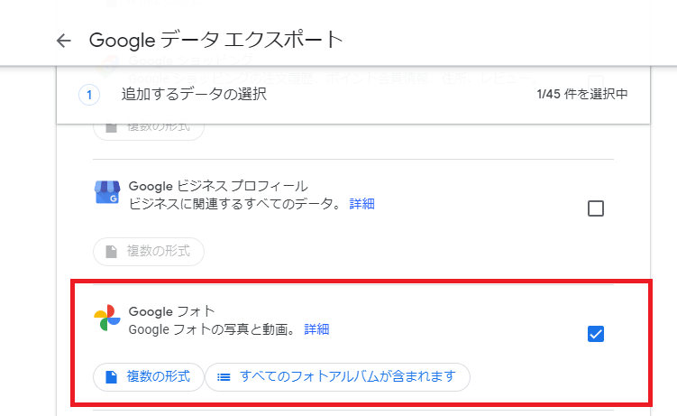677x416 pixels.
Task: Open すべてのフォトアルバムが含まれます album selector
Action: tap(347, 376)
